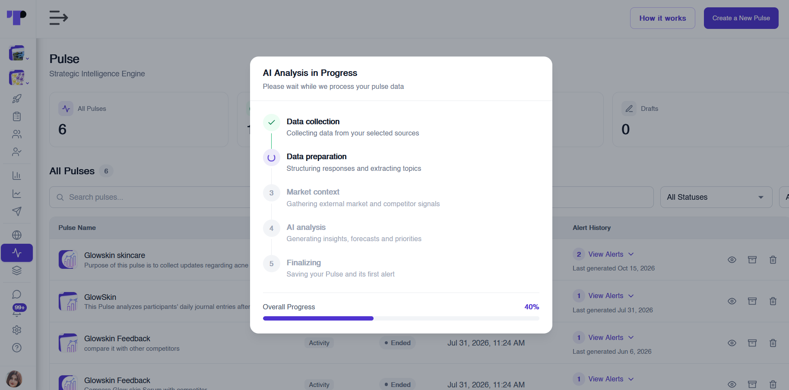Delete the last row pulse
The image size is (789, 390).
[773, 384]
